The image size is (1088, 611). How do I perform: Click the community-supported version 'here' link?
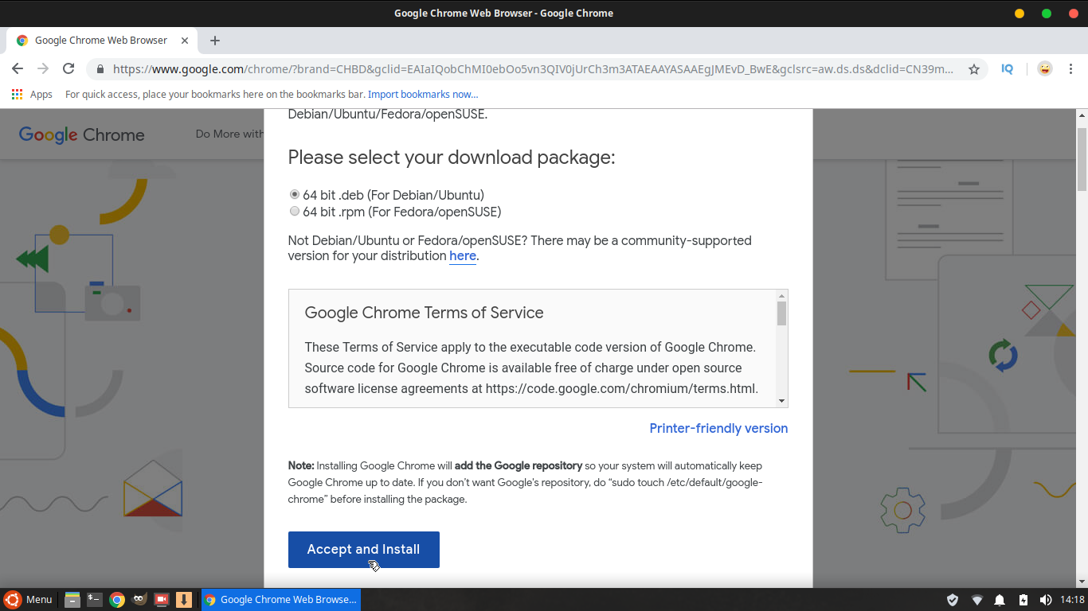click(462, 256)
